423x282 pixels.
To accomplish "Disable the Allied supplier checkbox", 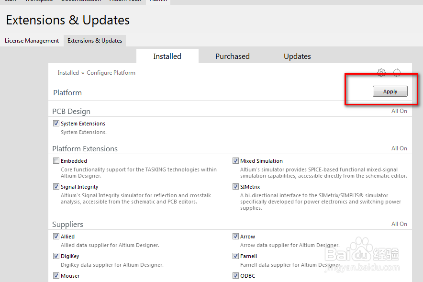I will click(x=56, y=237).
